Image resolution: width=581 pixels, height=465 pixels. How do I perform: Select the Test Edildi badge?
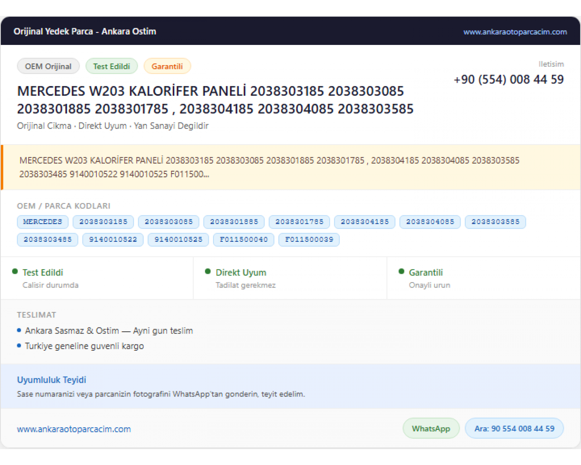(112, 66)
